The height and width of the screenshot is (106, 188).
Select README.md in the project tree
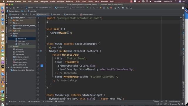(x=20, y=65)
